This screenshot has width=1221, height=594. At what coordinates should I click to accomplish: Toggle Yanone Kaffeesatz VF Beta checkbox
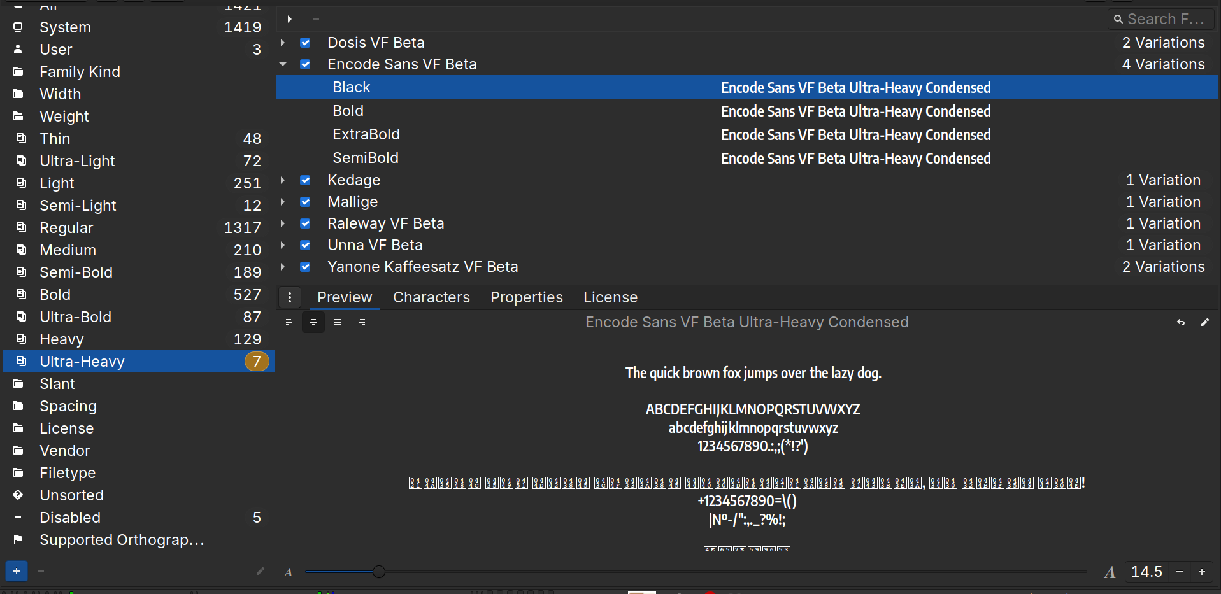click(x=306, y=267)
